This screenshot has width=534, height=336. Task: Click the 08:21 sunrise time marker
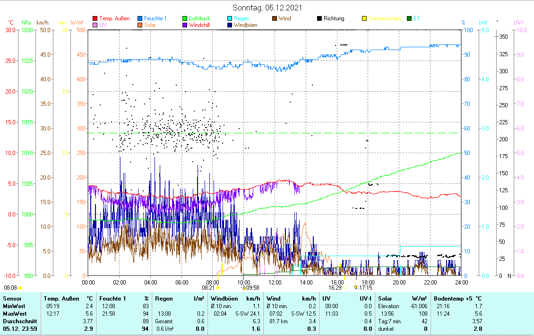tap(208, 287)
